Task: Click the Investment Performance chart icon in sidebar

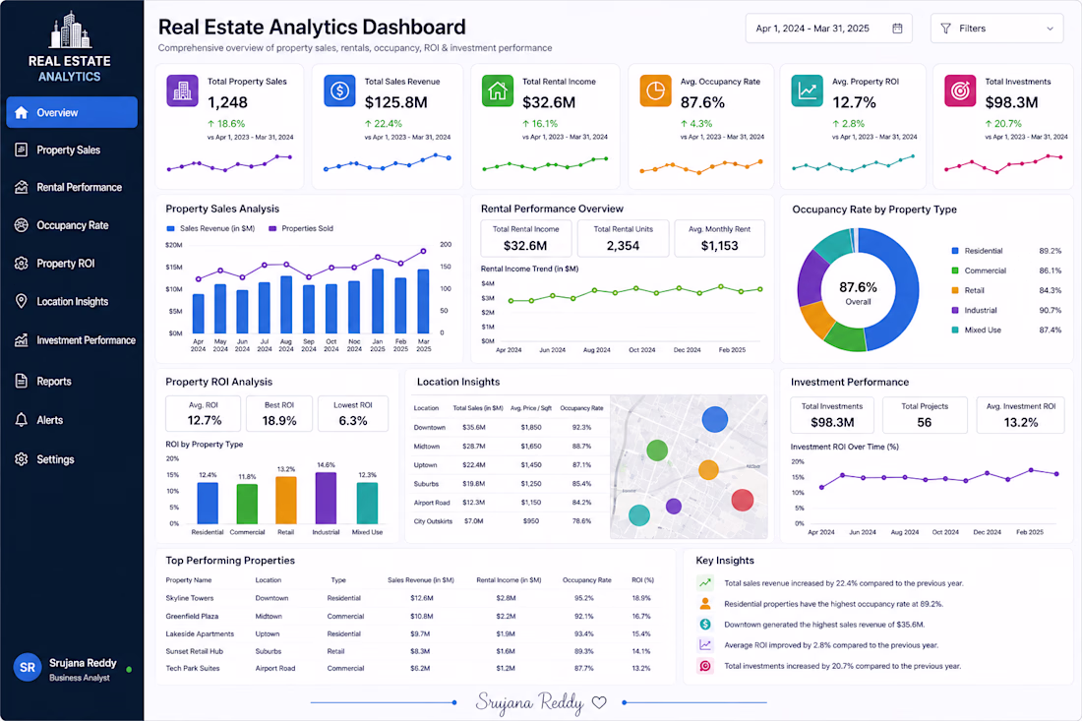Action: (x=22, y=340)
